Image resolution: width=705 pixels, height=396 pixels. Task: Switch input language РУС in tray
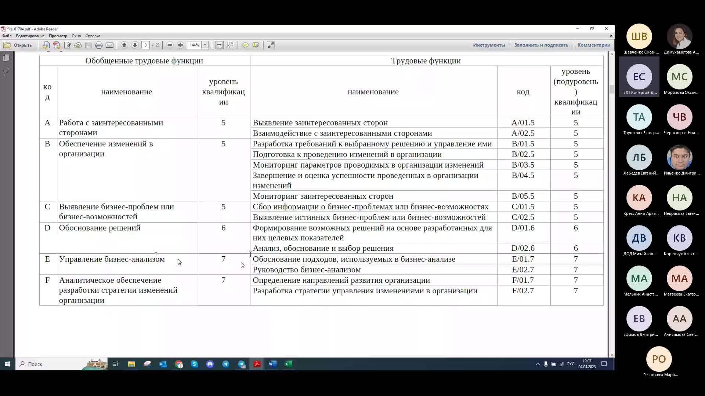[x=571, y=364]
